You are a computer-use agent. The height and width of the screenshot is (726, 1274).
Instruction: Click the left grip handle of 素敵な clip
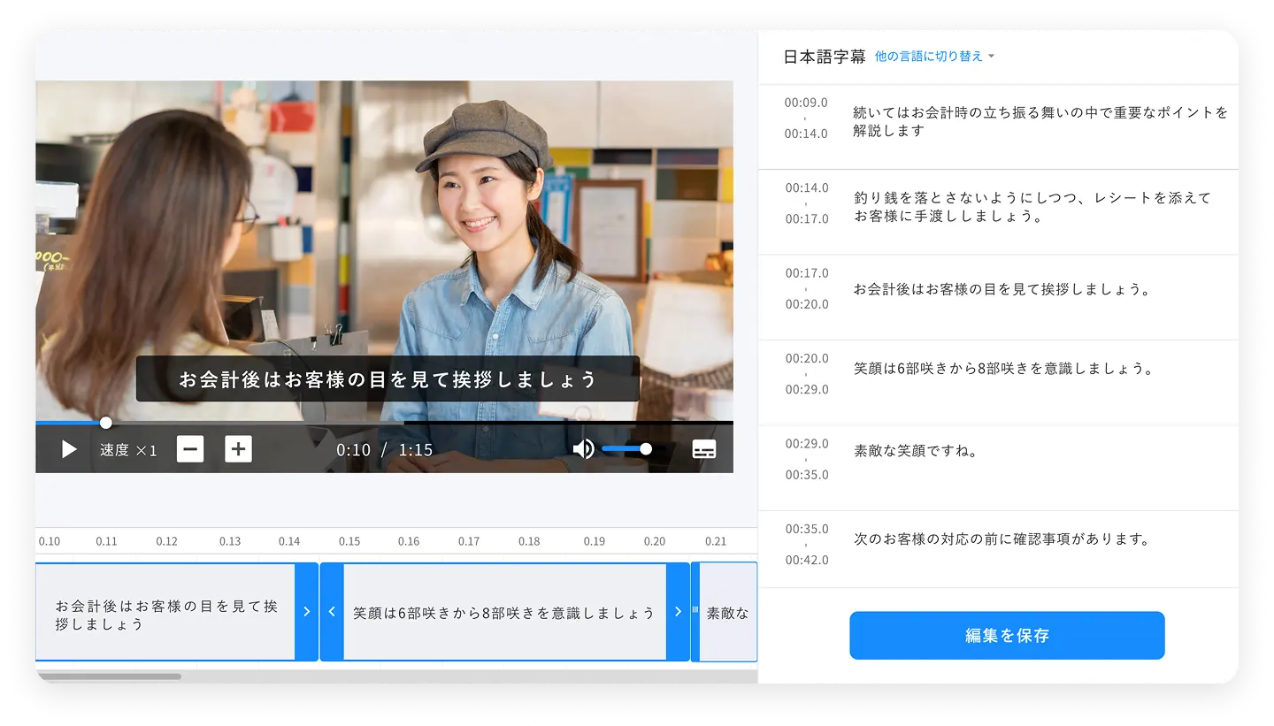click(x=695, y=612)
